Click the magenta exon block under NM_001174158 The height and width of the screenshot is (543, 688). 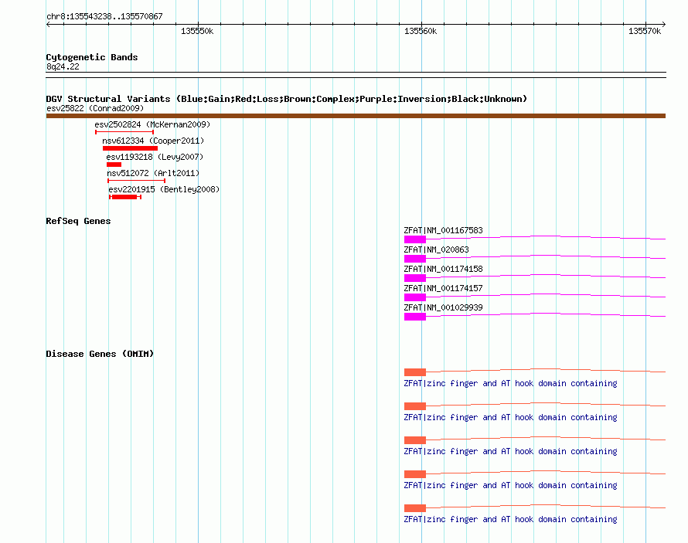(x=414, y=278)
